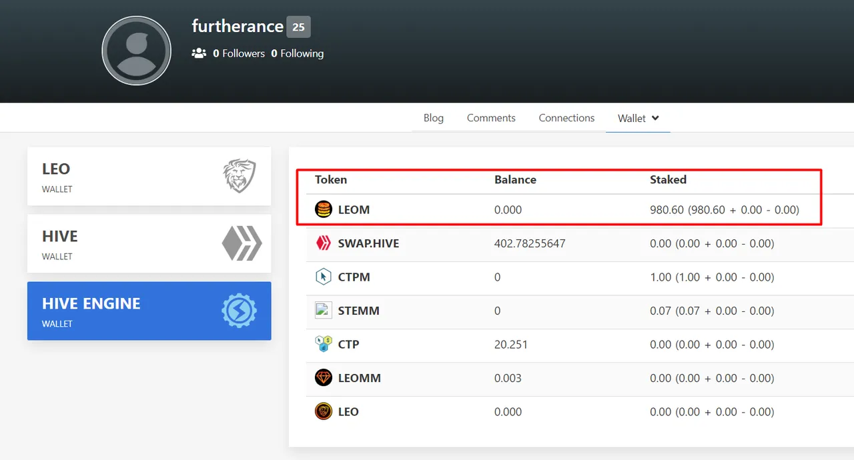
Task: Click the furtherance username heading
Action: (x=238, y=26)
